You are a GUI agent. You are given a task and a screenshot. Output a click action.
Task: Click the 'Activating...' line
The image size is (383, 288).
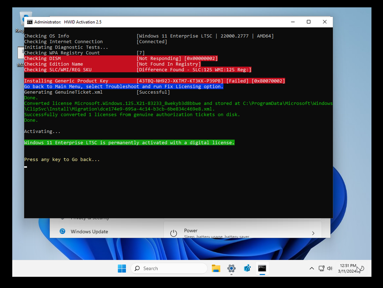tap(42, 131)
